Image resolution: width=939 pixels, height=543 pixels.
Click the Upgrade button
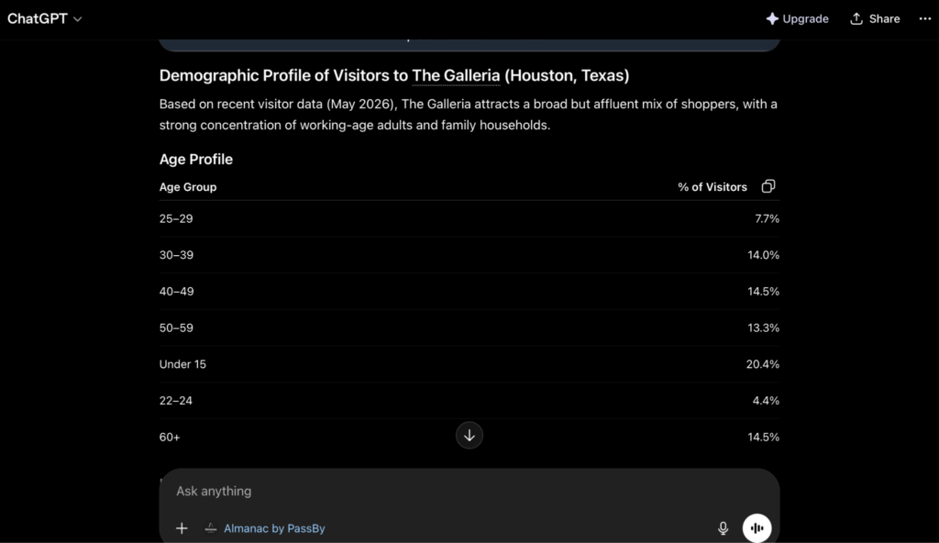click(797, 18)
